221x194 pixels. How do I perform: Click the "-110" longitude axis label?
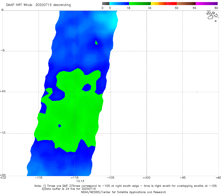tap(75, 178)
